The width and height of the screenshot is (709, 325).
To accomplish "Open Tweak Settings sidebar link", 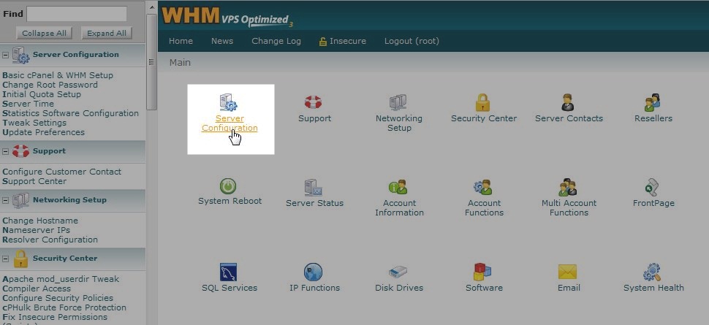I will point(34,123).
